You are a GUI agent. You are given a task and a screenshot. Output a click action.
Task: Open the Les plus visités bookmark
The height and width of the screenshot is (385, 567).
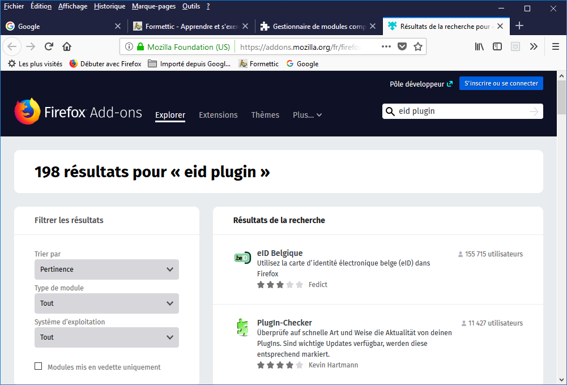(35, 64)
